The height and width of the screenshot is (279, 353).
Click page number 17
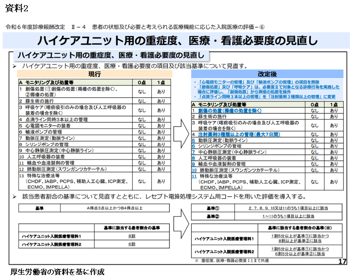342,261
